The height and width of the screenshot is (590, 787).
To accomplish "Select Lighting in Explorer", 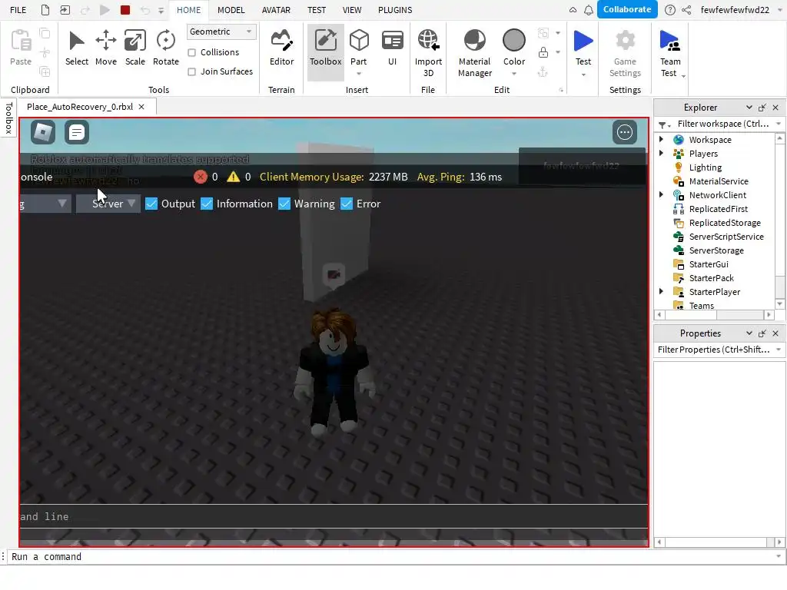I will [x=706, y=167].
